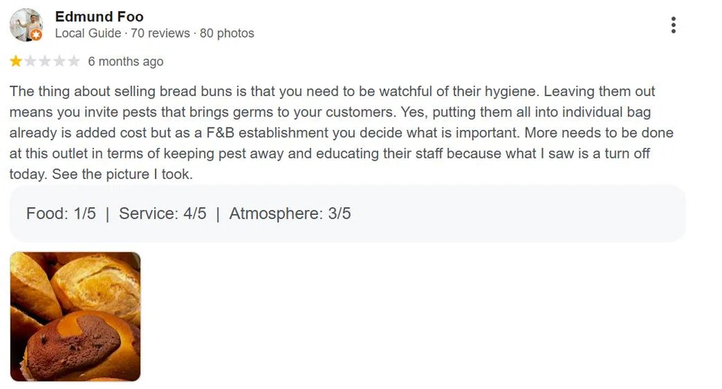
Task: Click the "80 photos" count text
Action: point(226,33)
